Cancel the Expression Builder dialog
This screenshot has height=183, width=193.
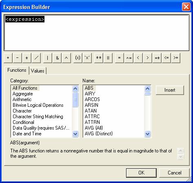click(x=174, y=173)
